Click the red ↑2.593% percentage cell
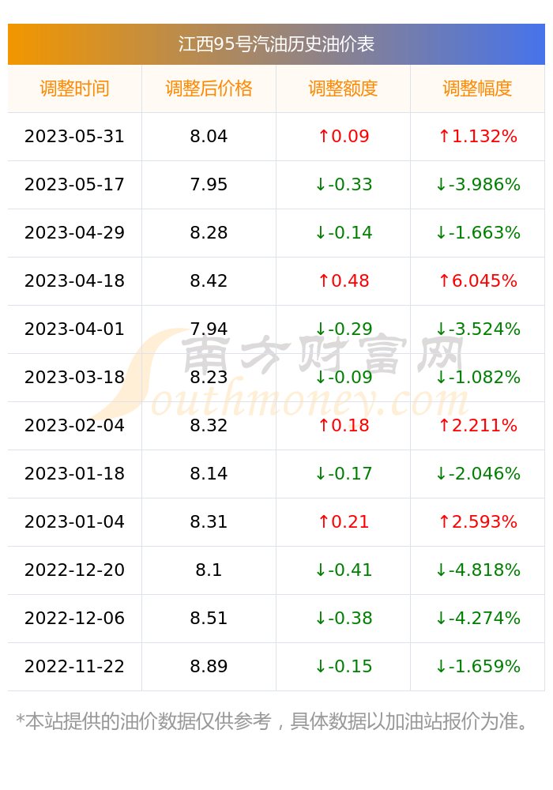The image size is (553, 790). tap(477, 521)
